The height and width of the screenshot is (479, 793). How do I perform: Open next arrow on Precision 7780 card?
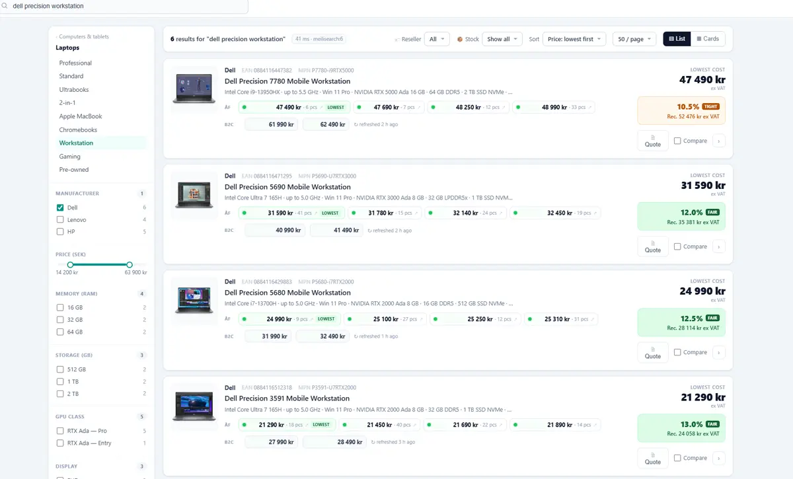(719, 141)
